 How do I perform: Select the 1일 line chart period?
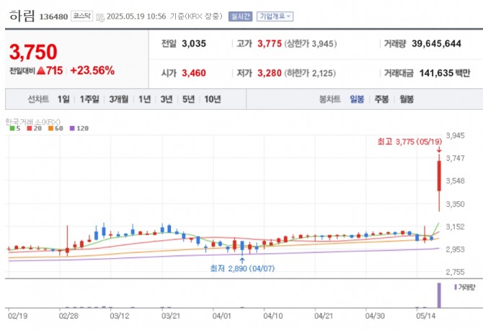point(63,99)
